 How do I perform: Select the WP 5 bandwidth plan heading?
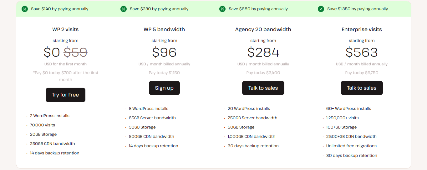point(164,30)
